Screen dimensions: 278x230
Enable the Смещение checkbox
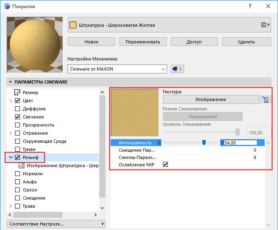tap(17, 198)
